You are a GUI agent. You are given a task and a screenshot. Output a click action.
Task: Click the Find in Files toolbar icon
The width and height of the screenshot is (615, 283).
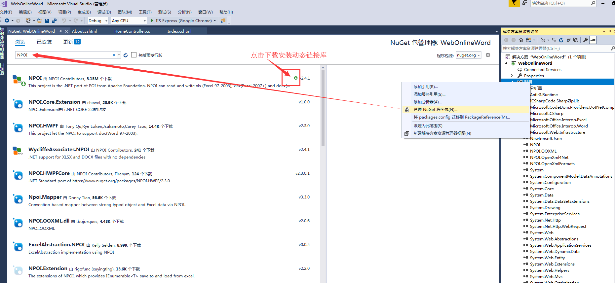point(223,20)
